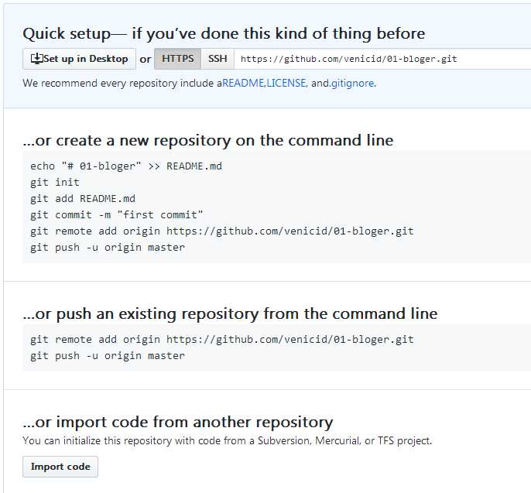This screenshot has height=493, width=531.
Task: Switch clone URL to SSH
Action: coord(218,59)
